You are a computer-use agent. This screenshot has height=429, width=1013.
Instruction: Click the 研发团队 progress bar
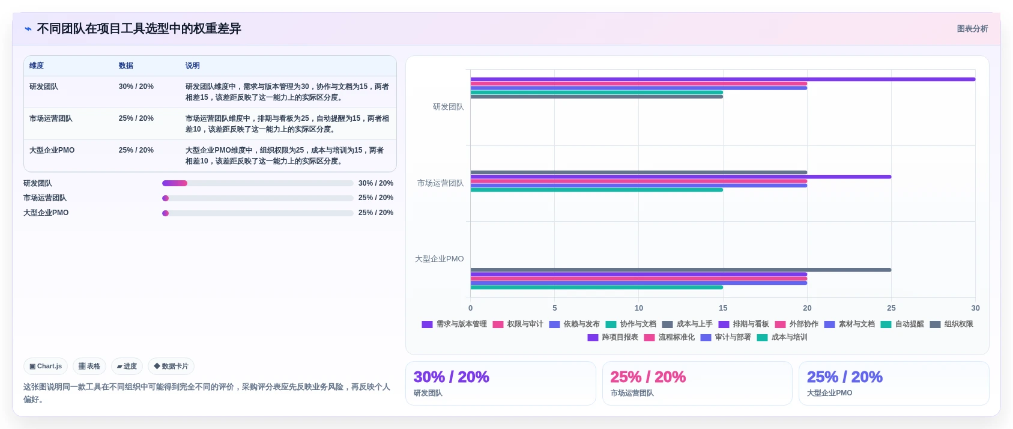(258, 183)
